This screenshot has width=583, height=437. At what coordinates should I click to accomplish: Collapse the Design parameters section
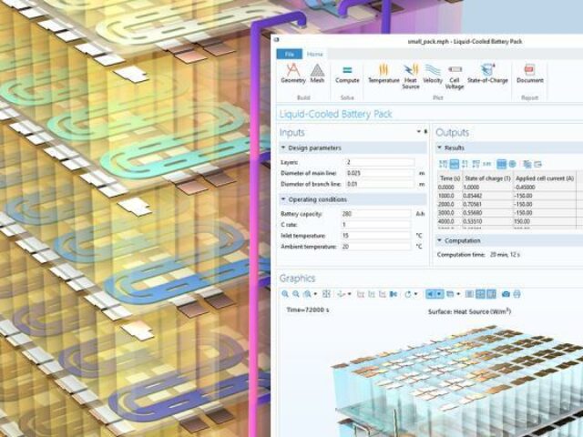[x=283, y=147]
